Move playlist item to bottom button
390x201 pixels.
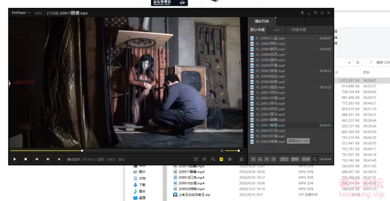click(273, 159)
